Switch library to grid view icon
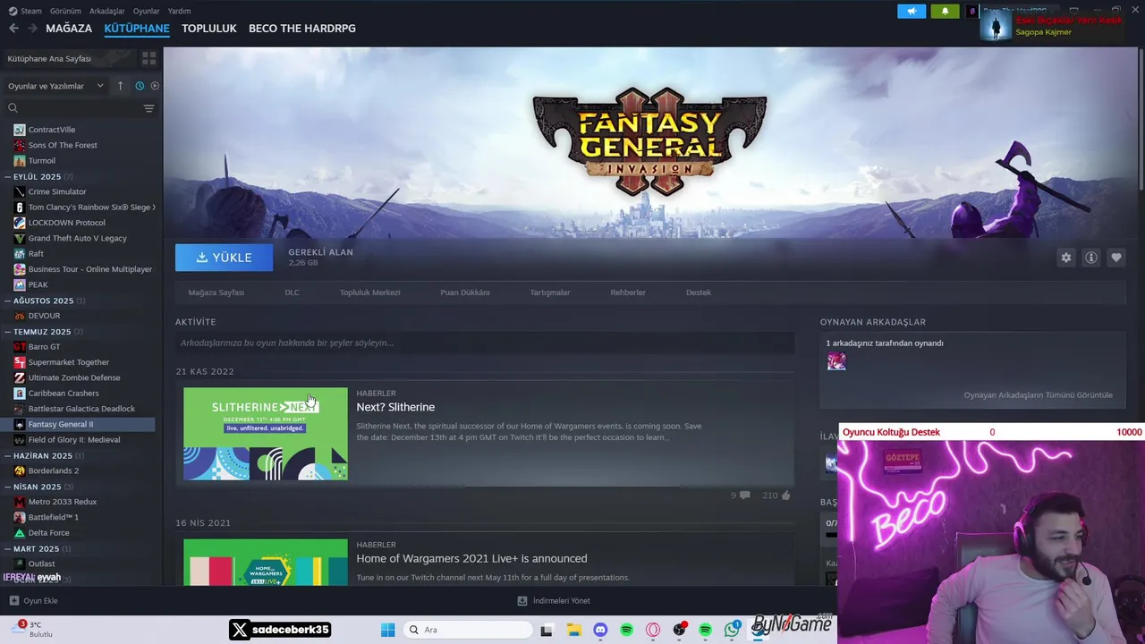1145x644 pixels. 148,58
